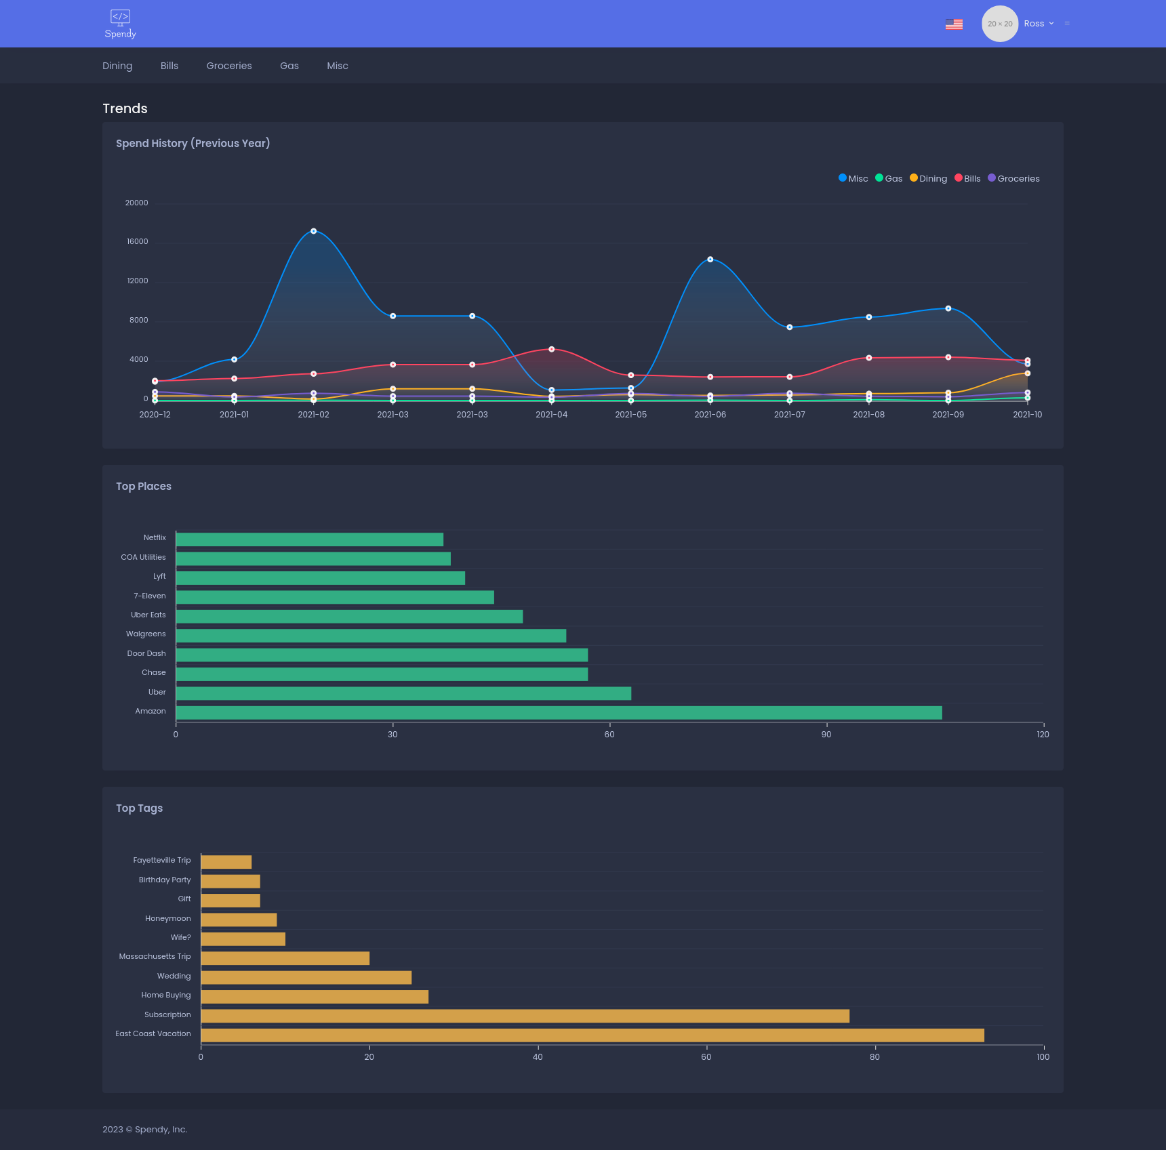Click the 'Trends' page title

(125, 108)
